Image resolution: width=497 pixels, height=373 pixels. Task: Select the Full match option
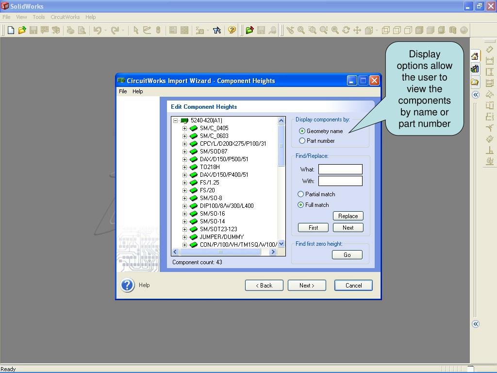pyautogui.click(x=300, y=205)
